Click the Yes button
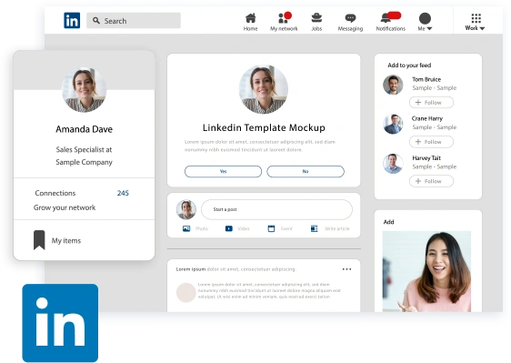Screen dimensions: 511x363 pos(223,171)
